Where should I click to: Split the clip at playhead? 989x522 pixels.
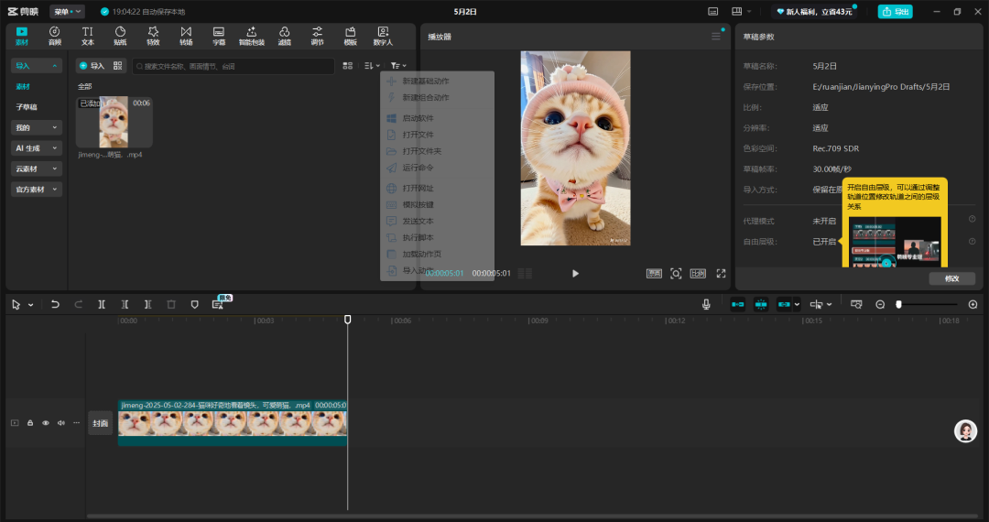pyautogui.click(x=102, y=304)
